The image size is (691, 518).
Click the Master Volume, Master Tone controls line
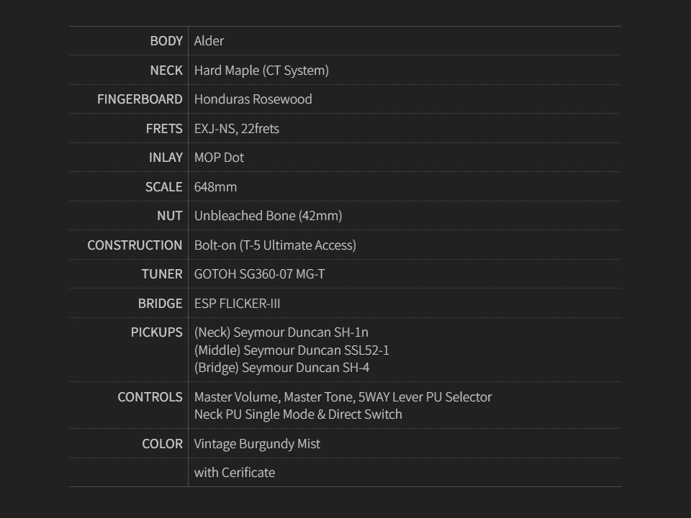(x=343, y=397)
